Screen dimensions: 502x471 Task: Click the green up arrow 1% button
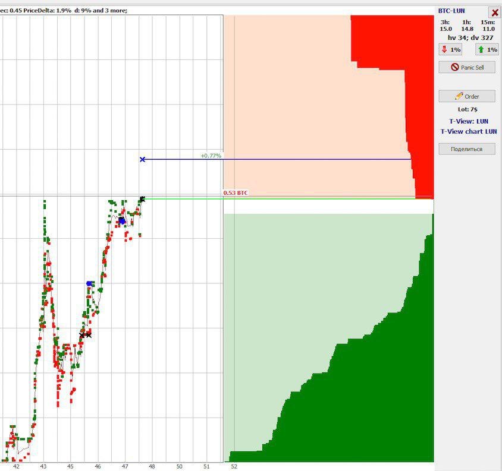coord(487,49)
